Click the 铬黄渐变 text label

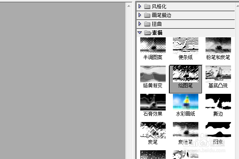153,86
